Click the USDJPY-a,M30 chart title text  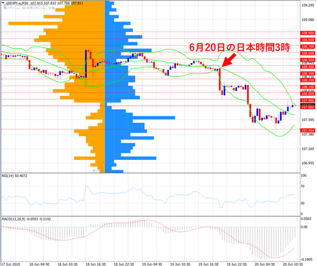click(x=17, y=3)
